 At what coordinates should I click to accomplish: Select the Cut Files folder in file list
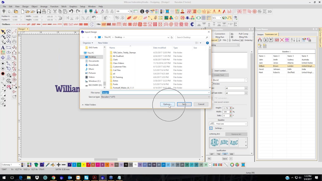point(117,70)
